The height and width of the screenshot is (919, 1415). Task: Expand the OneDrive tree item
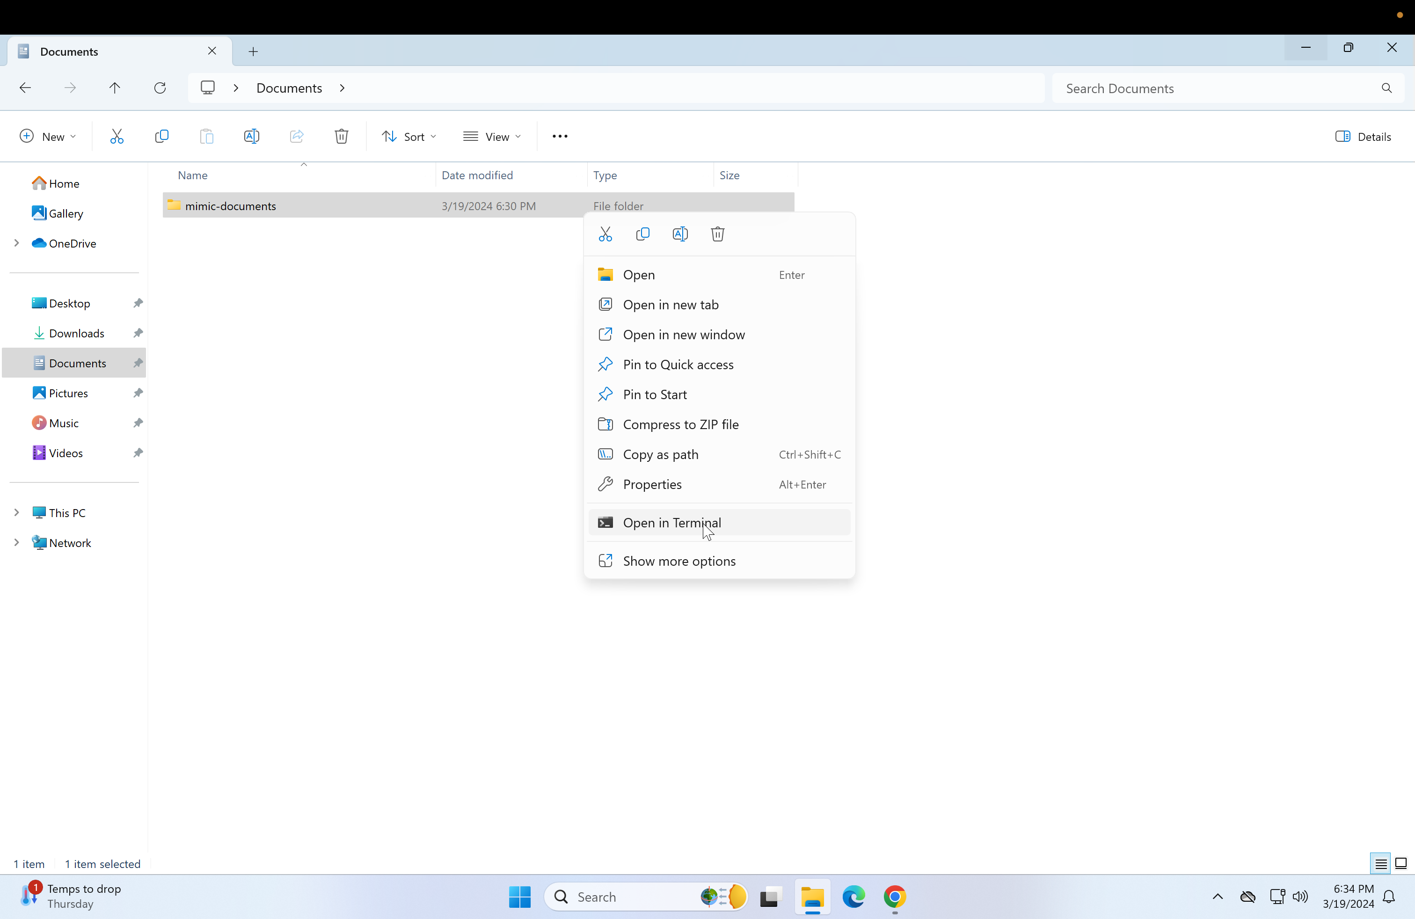16,242
